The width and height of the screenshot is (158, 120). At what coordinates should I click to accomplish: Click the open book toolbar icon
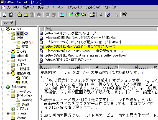[x=84, y=15]
